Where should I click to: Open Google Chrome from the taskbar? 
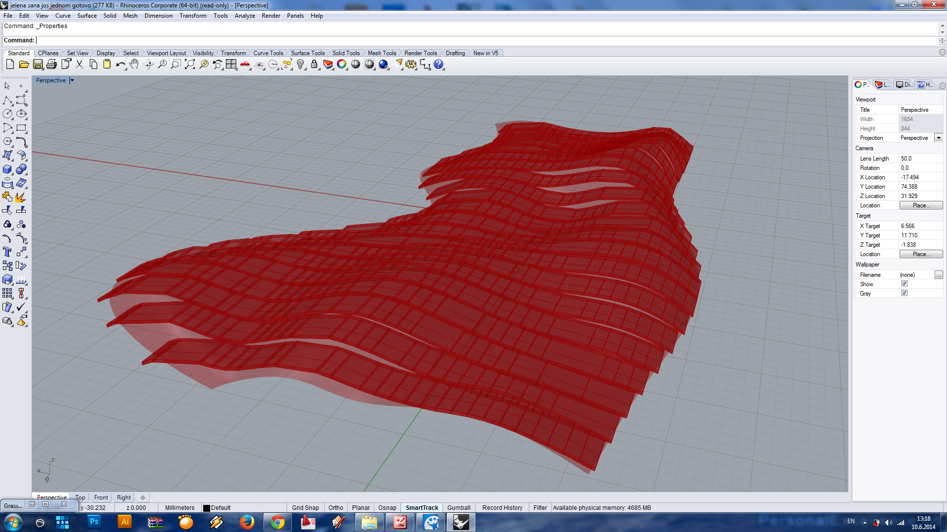pyautogui.click(x=278, y=522)
